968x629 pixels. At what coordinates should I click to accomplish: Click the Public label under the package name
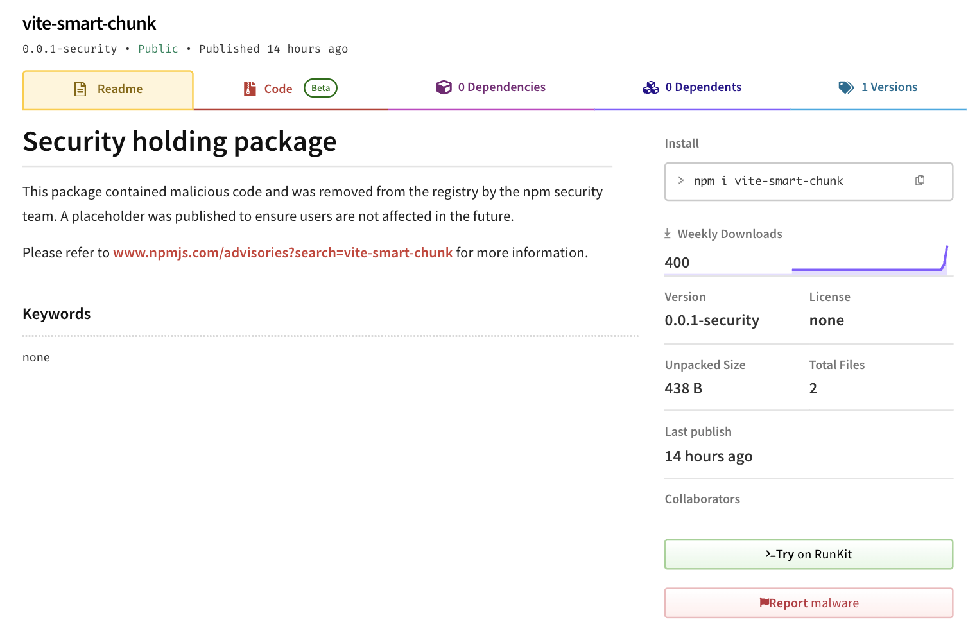coord(158,48)
